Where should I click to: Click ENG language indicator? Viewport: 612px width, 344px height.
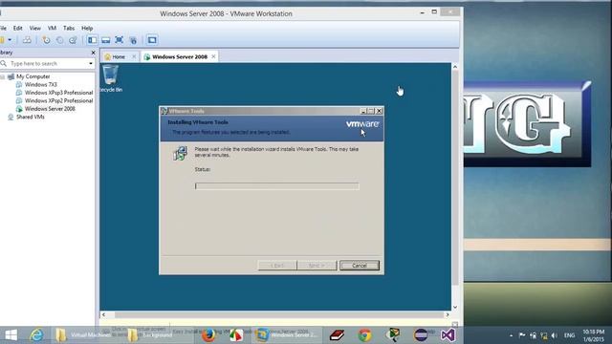coord(569,335)
